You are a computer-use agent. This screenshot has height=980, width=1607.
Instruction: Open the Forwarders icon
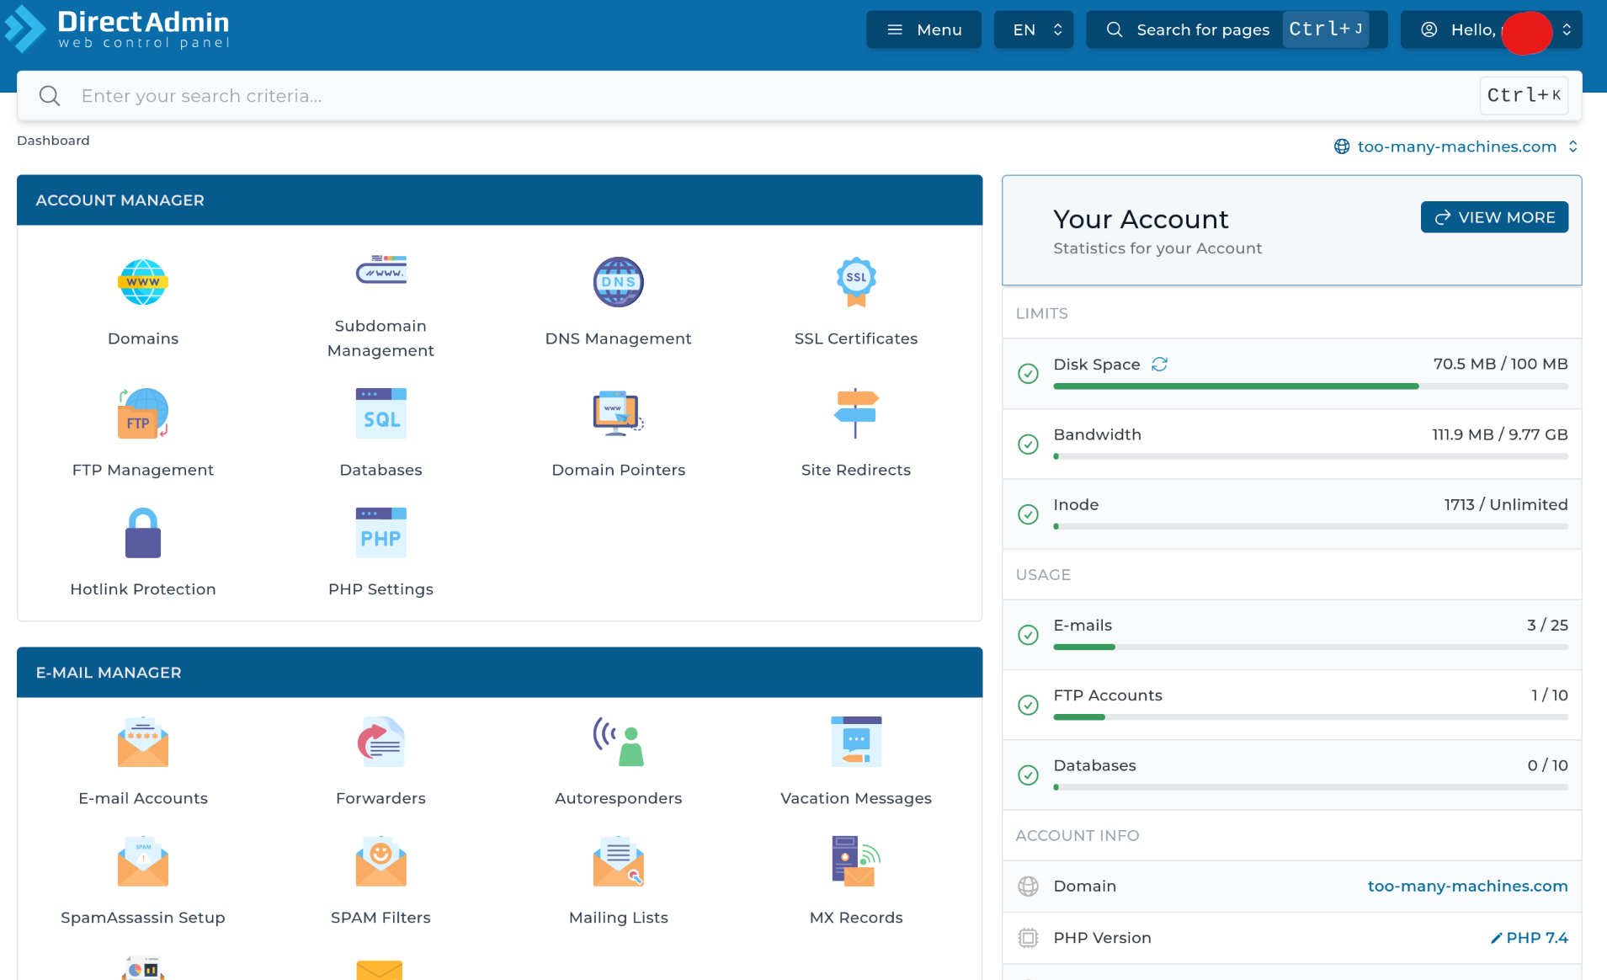(380, 742)
